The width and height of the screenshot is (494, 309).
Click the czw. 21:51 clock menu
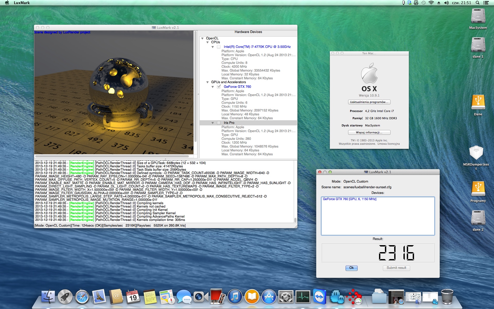[x=462, y=3]
